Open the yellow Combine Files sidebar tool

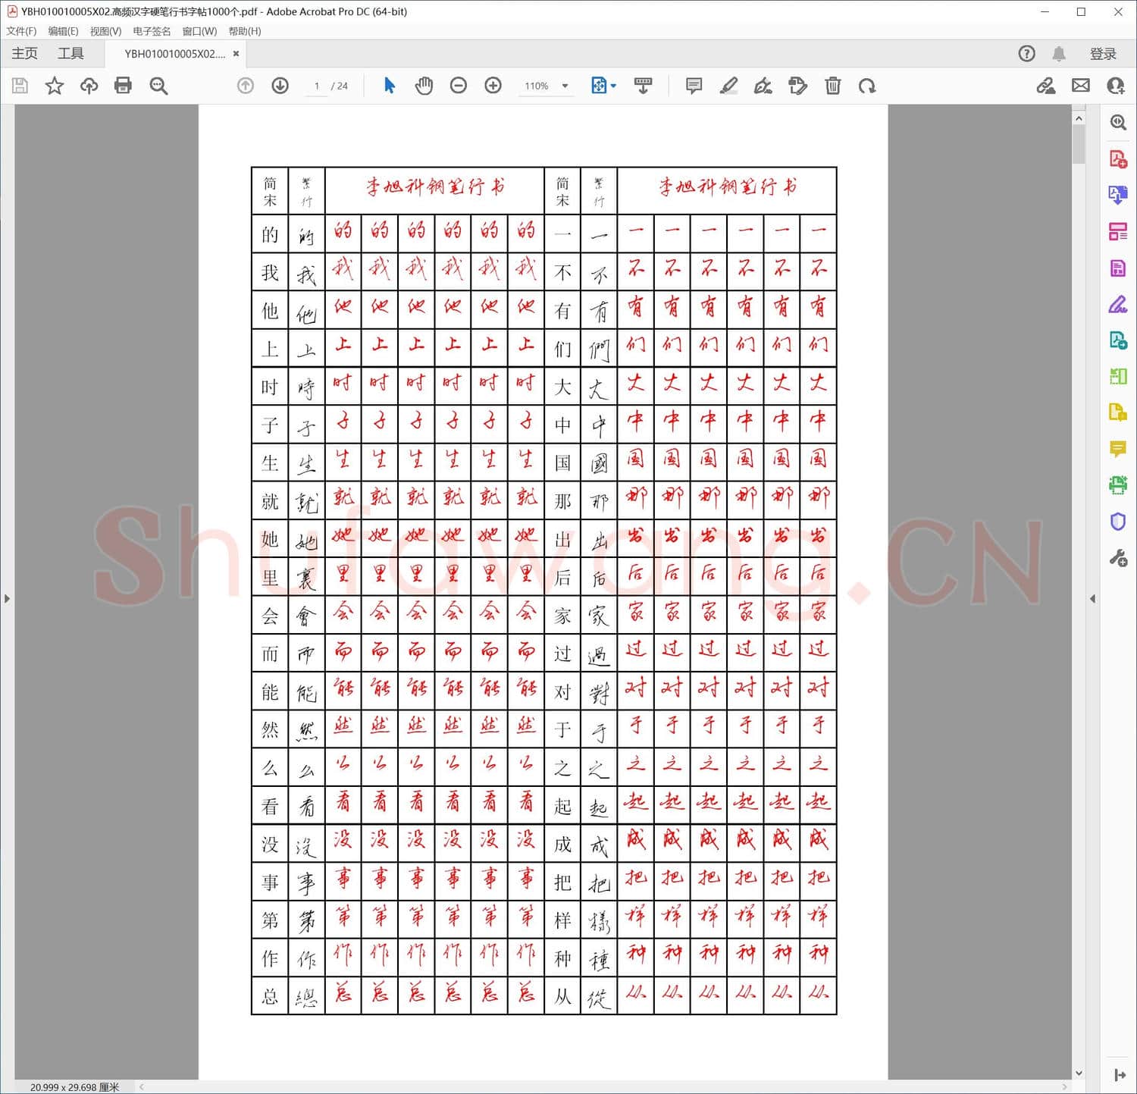click(x=1118, y=412)
